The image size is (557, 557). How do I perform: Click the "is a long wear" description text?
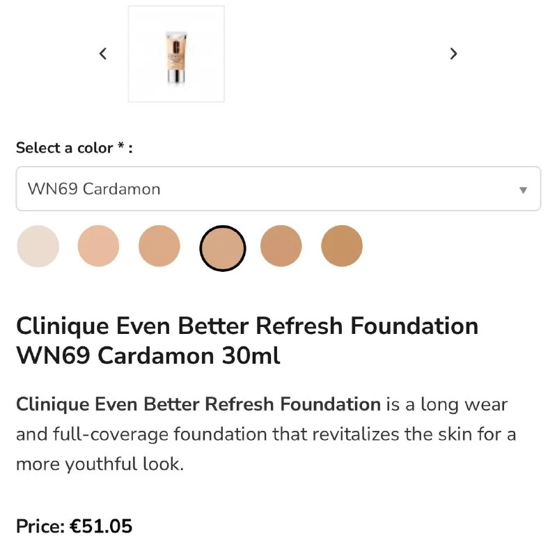(x=447, y=404)
